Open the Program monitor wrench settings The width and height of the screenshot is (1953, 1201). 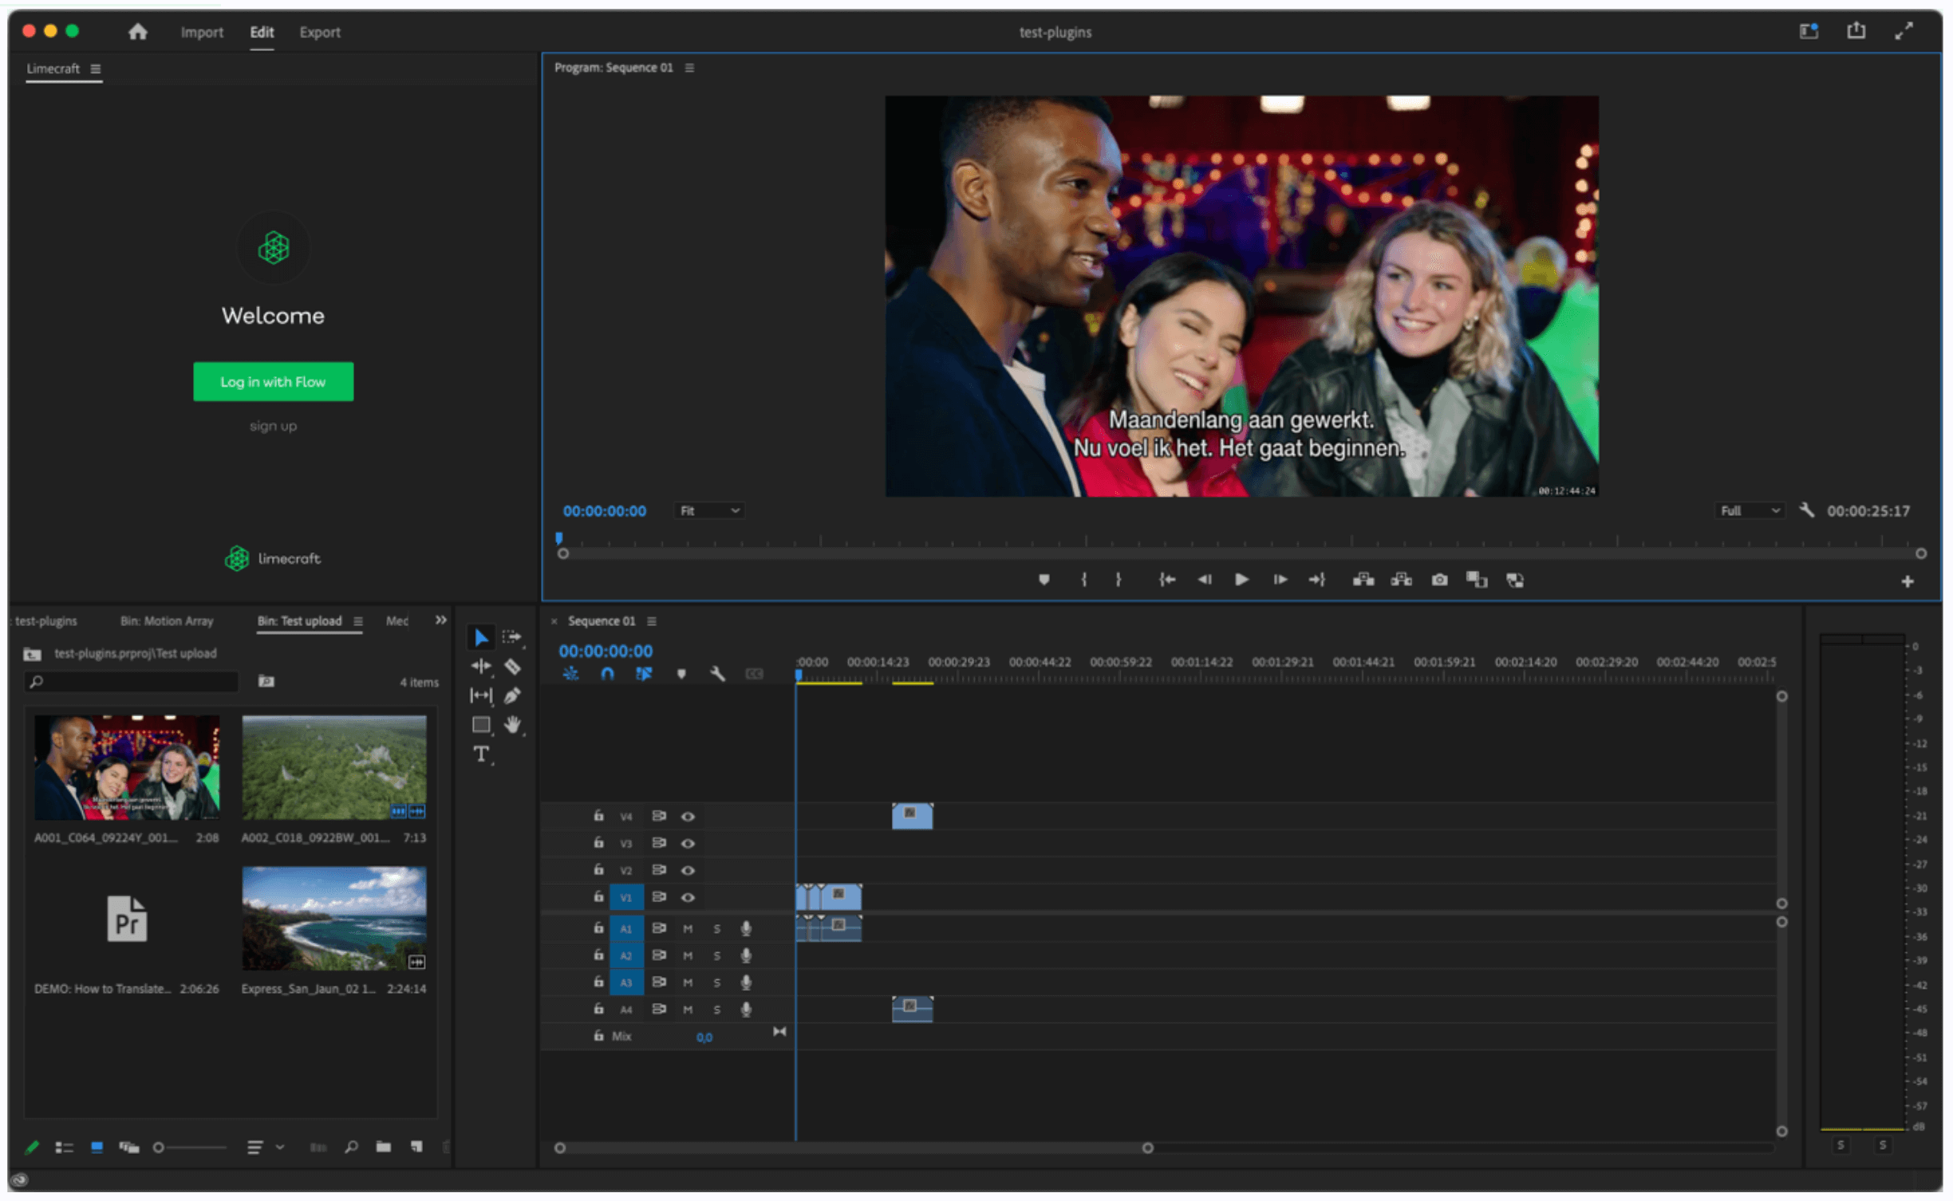tap(1806, 510)
